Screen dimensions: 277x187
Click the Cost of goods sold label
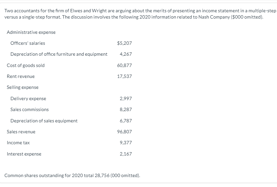(x=26, y=65)
